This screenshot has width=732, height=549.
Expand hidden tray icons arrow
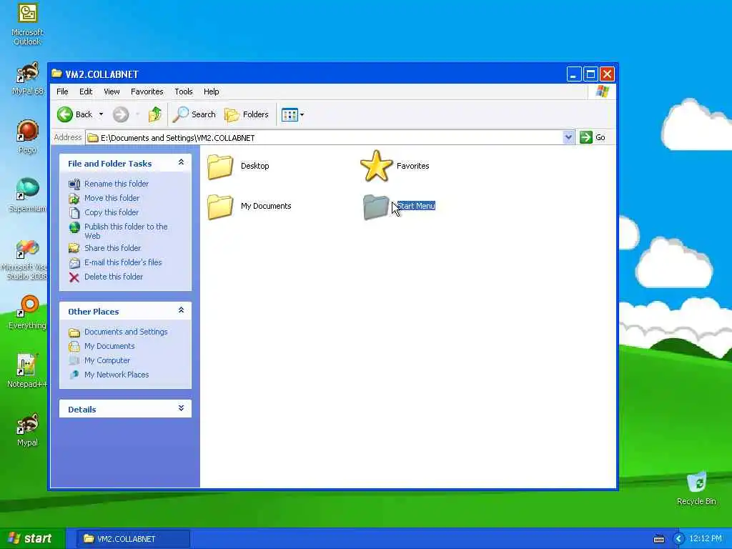679,539
